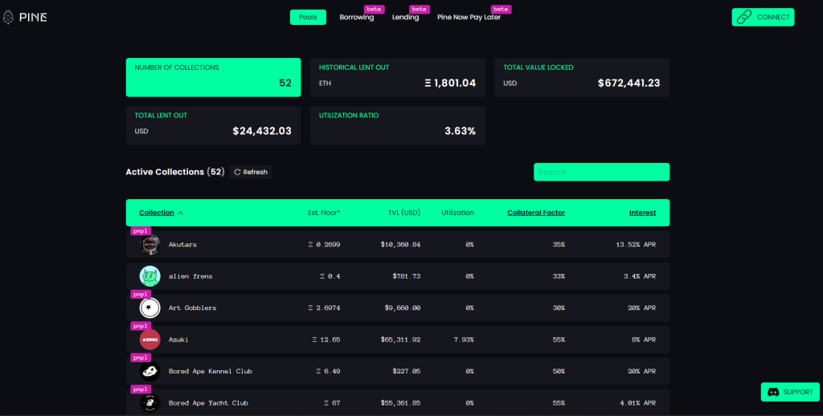
Task: Click the Bored Ape Yacht Club name
Action: pyautogui.click(x=208, y=403)
